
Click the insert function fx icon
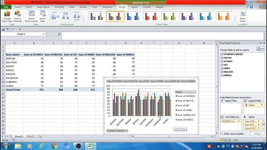(59, 34)
